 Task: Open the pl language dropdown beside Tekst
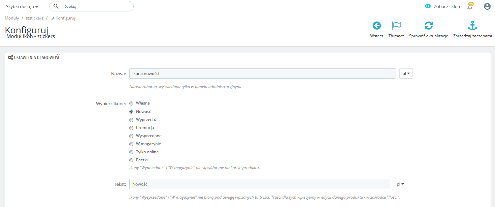coord(400,184)
